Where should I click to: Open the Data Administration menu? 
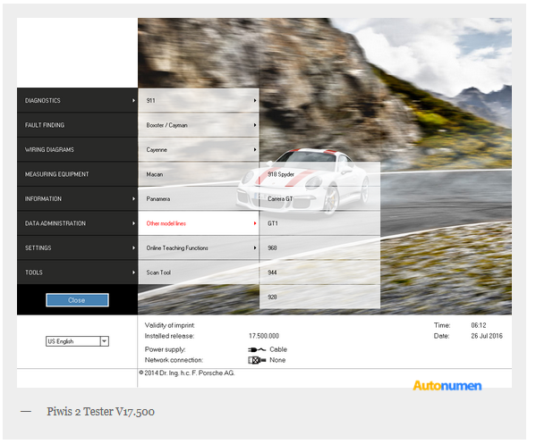77,223
